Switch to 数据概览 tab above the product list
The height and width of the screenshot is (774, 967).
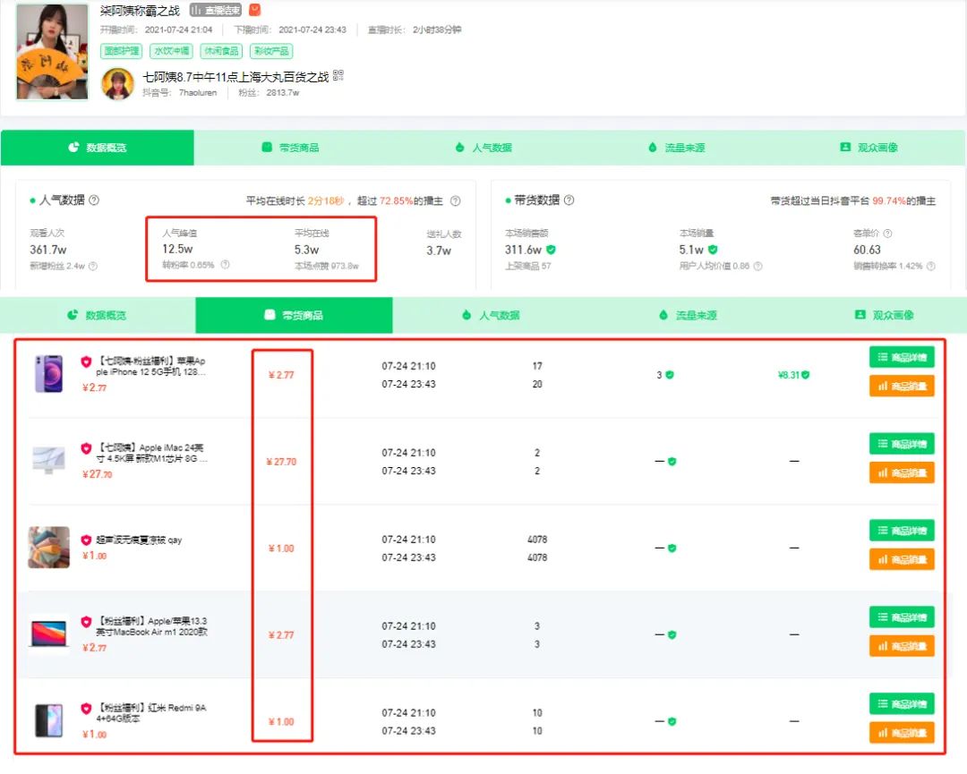[98, 316]
